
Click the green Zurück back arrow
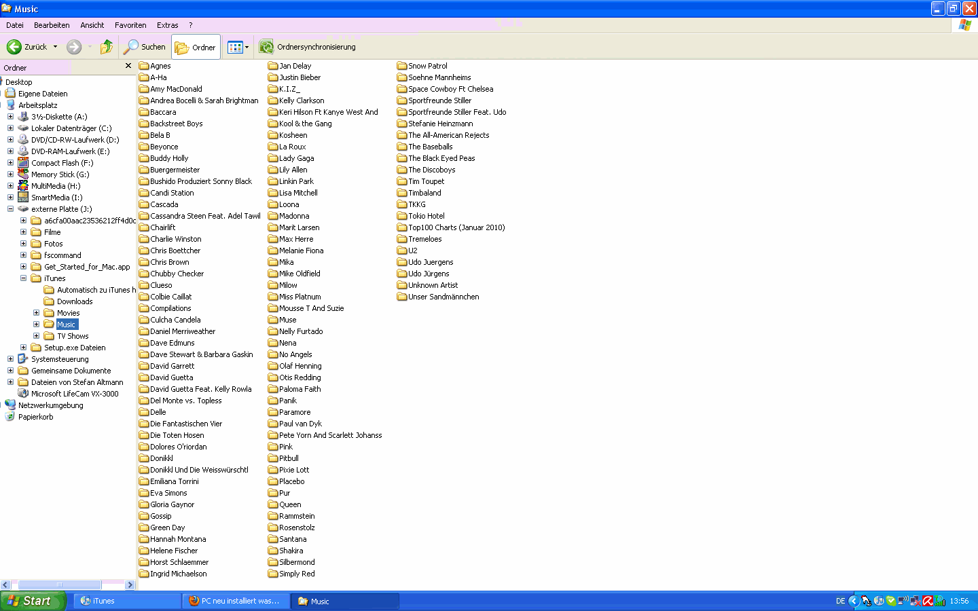14,47
